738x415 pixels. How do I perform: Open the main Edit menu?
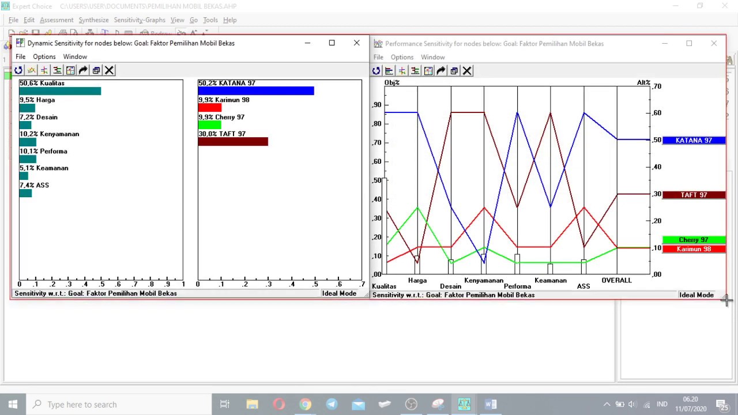click(x=29, y=20)
